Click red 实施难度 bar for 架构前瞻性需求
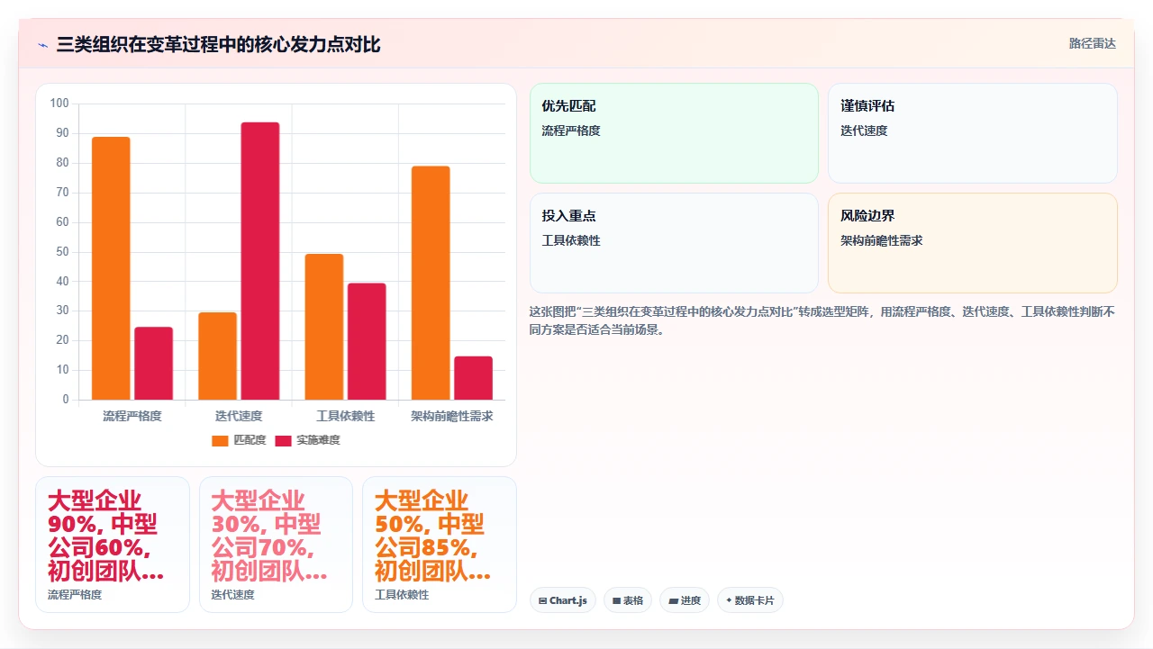This screenshot has height=649, width=1153. (473, 378)
